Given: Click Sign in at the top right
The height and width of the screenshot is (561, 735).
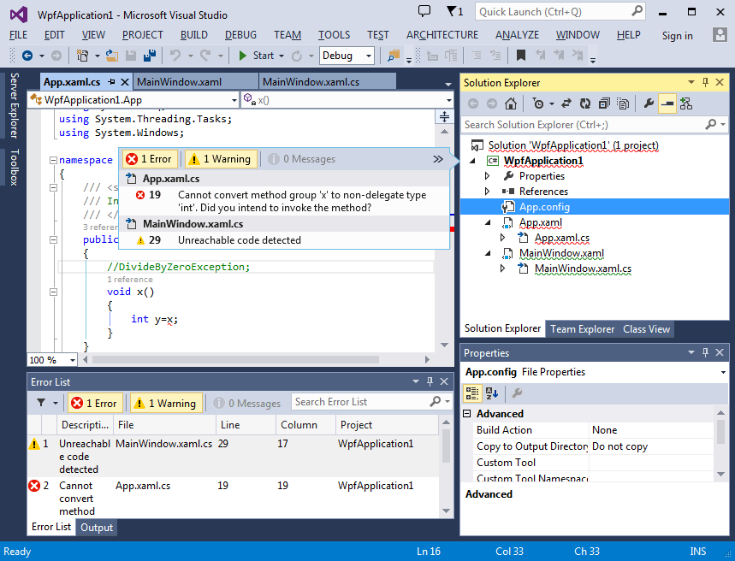Looking at the screenshot, I should (x=676, y=35).
